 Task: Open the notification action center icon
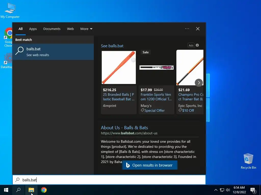point(253,190)
